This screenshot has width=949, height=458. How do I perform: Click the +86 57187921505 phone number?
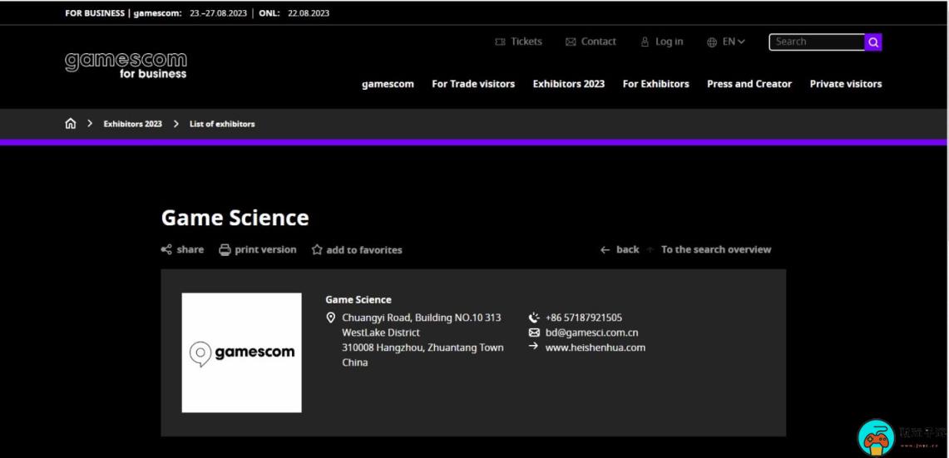click(x=583, y=318)
